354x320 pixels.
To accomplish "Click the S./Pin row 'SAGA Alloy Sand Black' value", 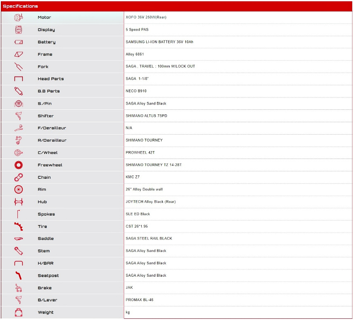I will (146, 103).
